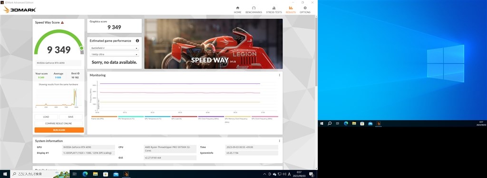Open Task View on second monitor taskbar
Viewport: 487px width, 178px height.
click(x=338, y=124)
